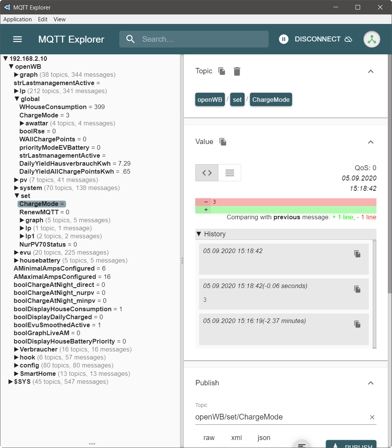Select raw publish format

tap(209, 438)
